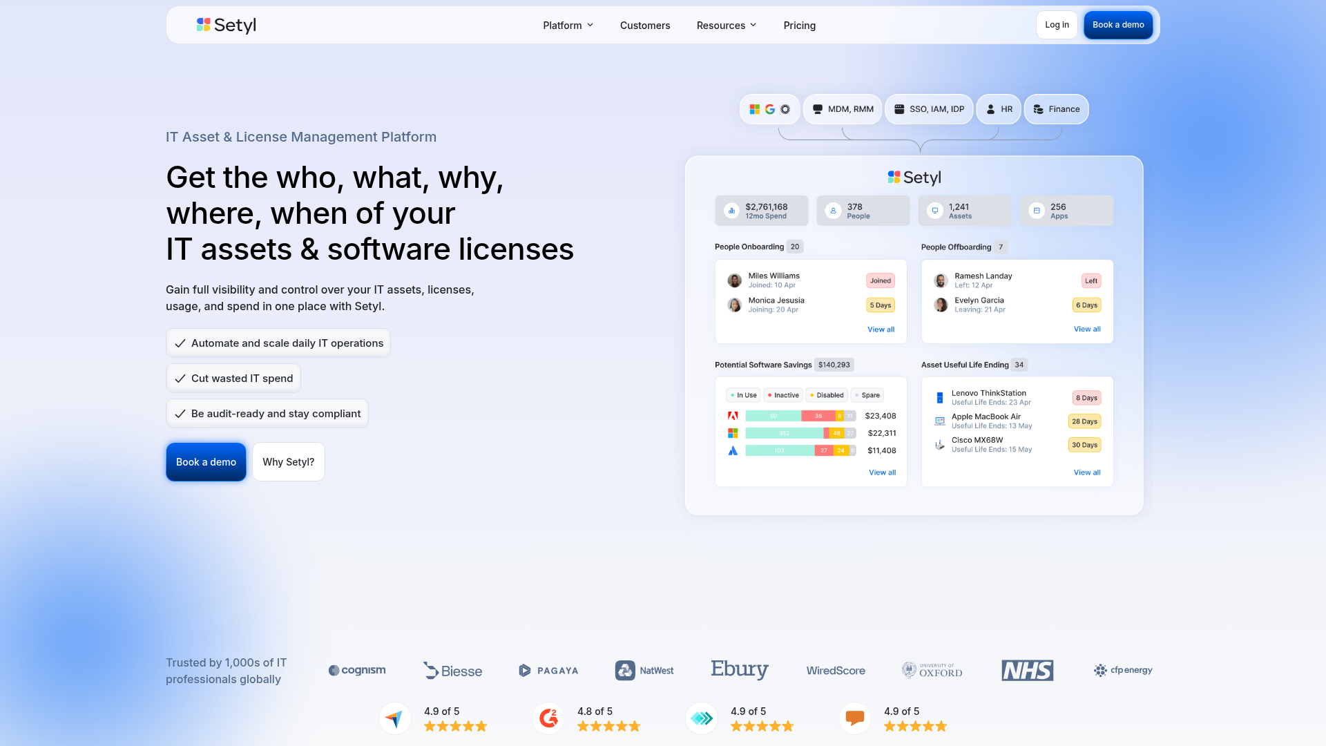Click the Microsoft usage bar
Image resolution: width=1326 pixels, height=746 pixels.
point(800,433)
